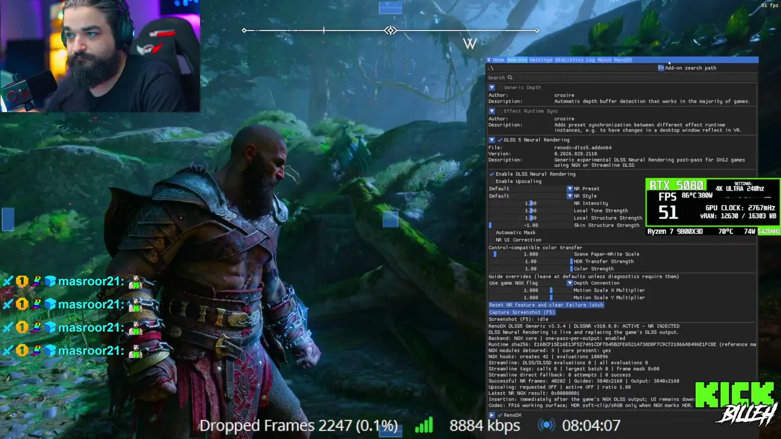Click the 8884 kbps bitrate readout
781x439 pixels.
pyautogui.click(x=484, y=425)
